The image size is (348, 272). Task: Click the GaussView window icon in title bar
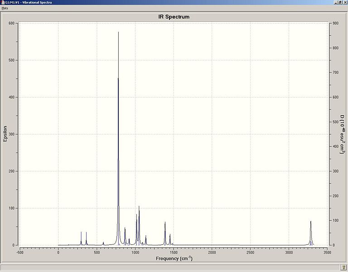(x=2, y=2)
